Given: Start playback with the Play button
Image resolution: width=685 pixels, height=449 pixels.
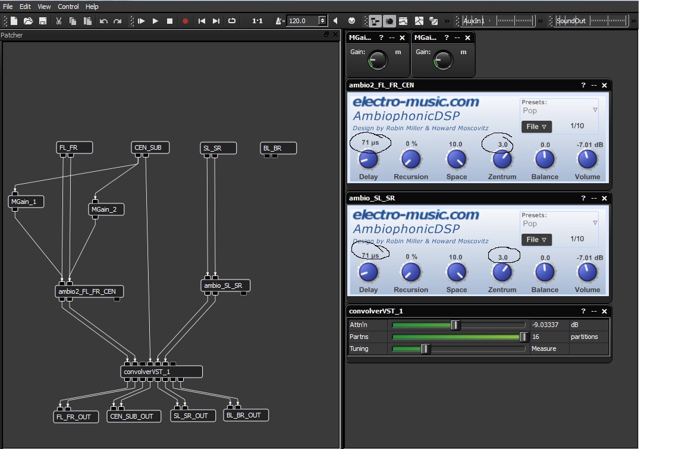Looking at the screenshot, I should click(155, 21).
